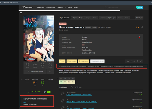This screenshot has height=109, width=152.
Task: Click the age rating badge
Action: pyautogui.click(x=83, y=45)
